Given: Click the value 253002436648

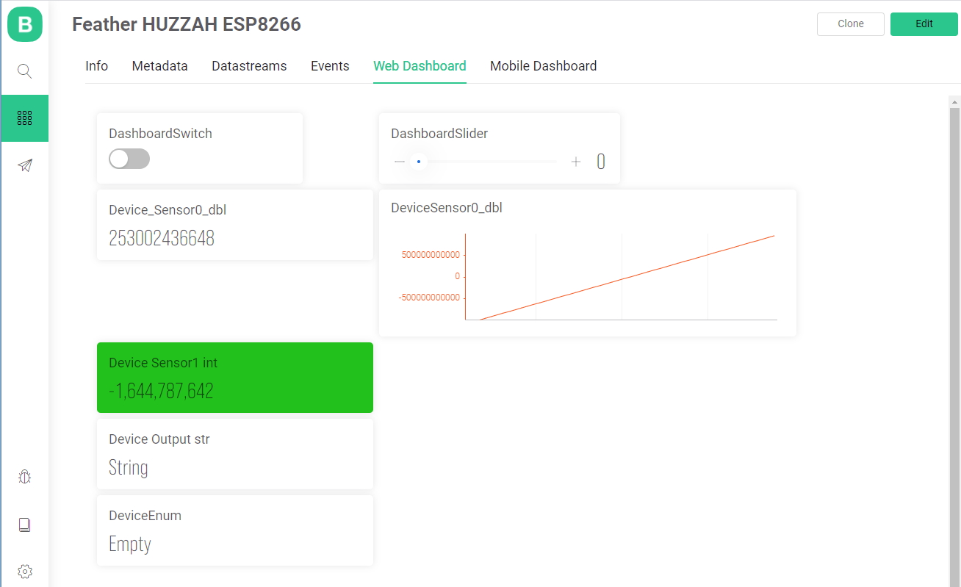Looking at the screenshot, I should [162, 238].
